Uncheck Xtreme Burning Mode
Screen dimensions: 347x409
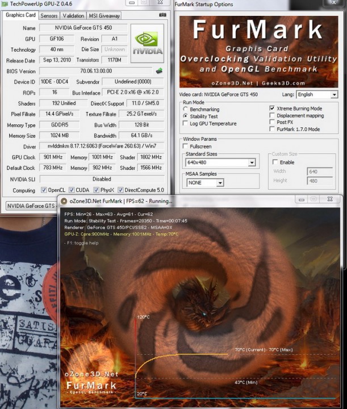click(x=272, y=108)
